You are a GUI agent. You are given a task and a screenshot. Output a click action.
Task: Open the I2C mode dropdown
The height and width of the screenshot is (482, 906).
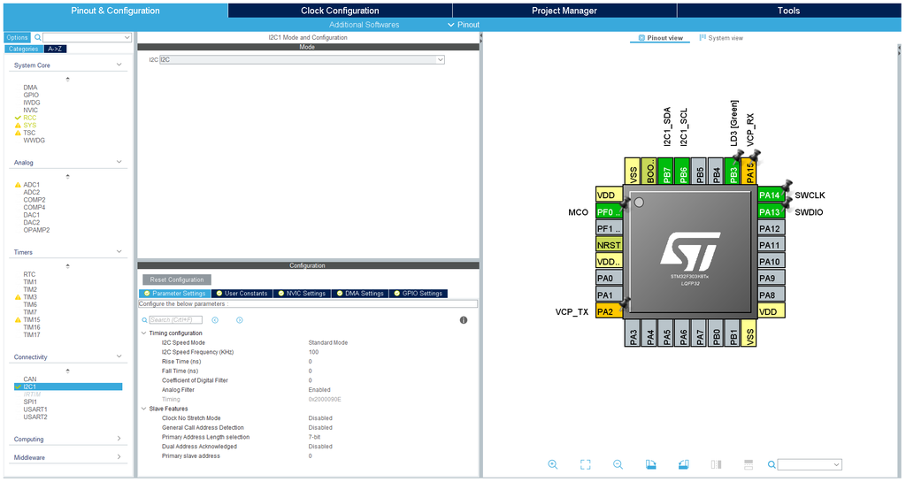point(303,60)
